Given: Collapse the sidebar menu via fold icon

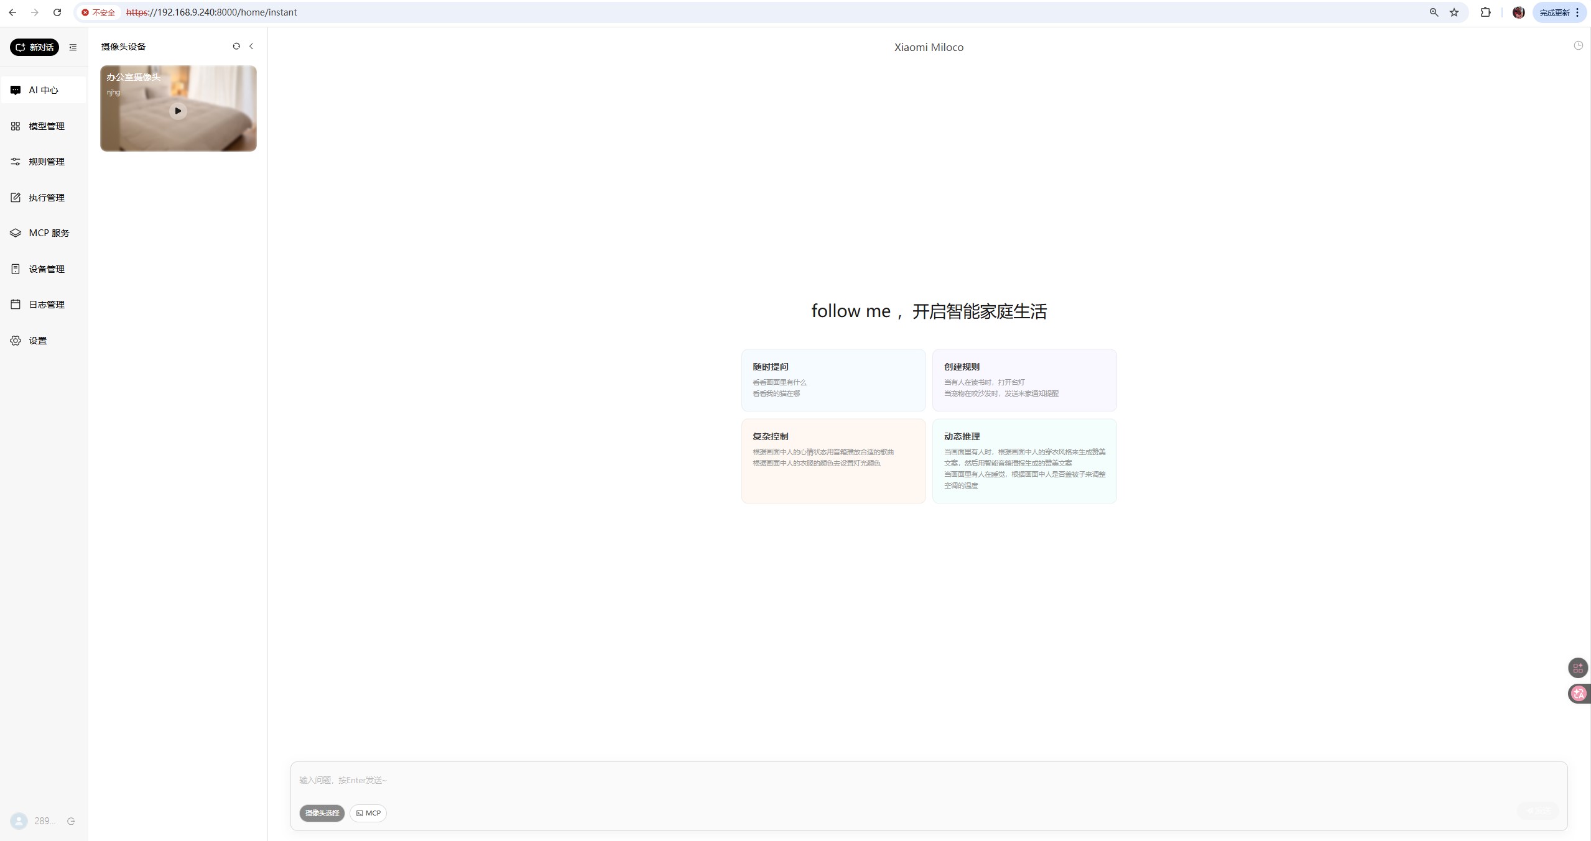Looking at the screenshot, I should click(73, 47).
